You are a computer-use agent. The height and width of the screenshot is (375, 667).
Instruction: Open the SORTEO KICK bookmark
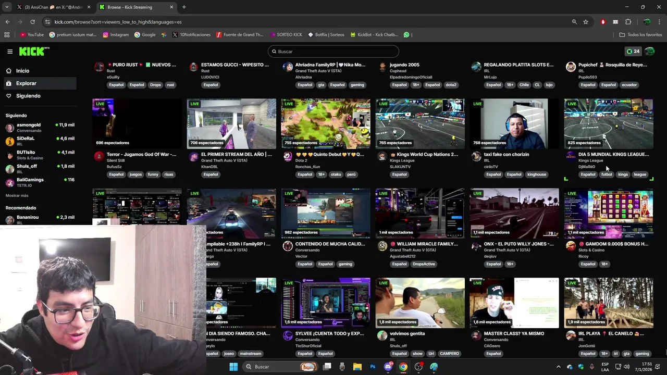point(286,35)
